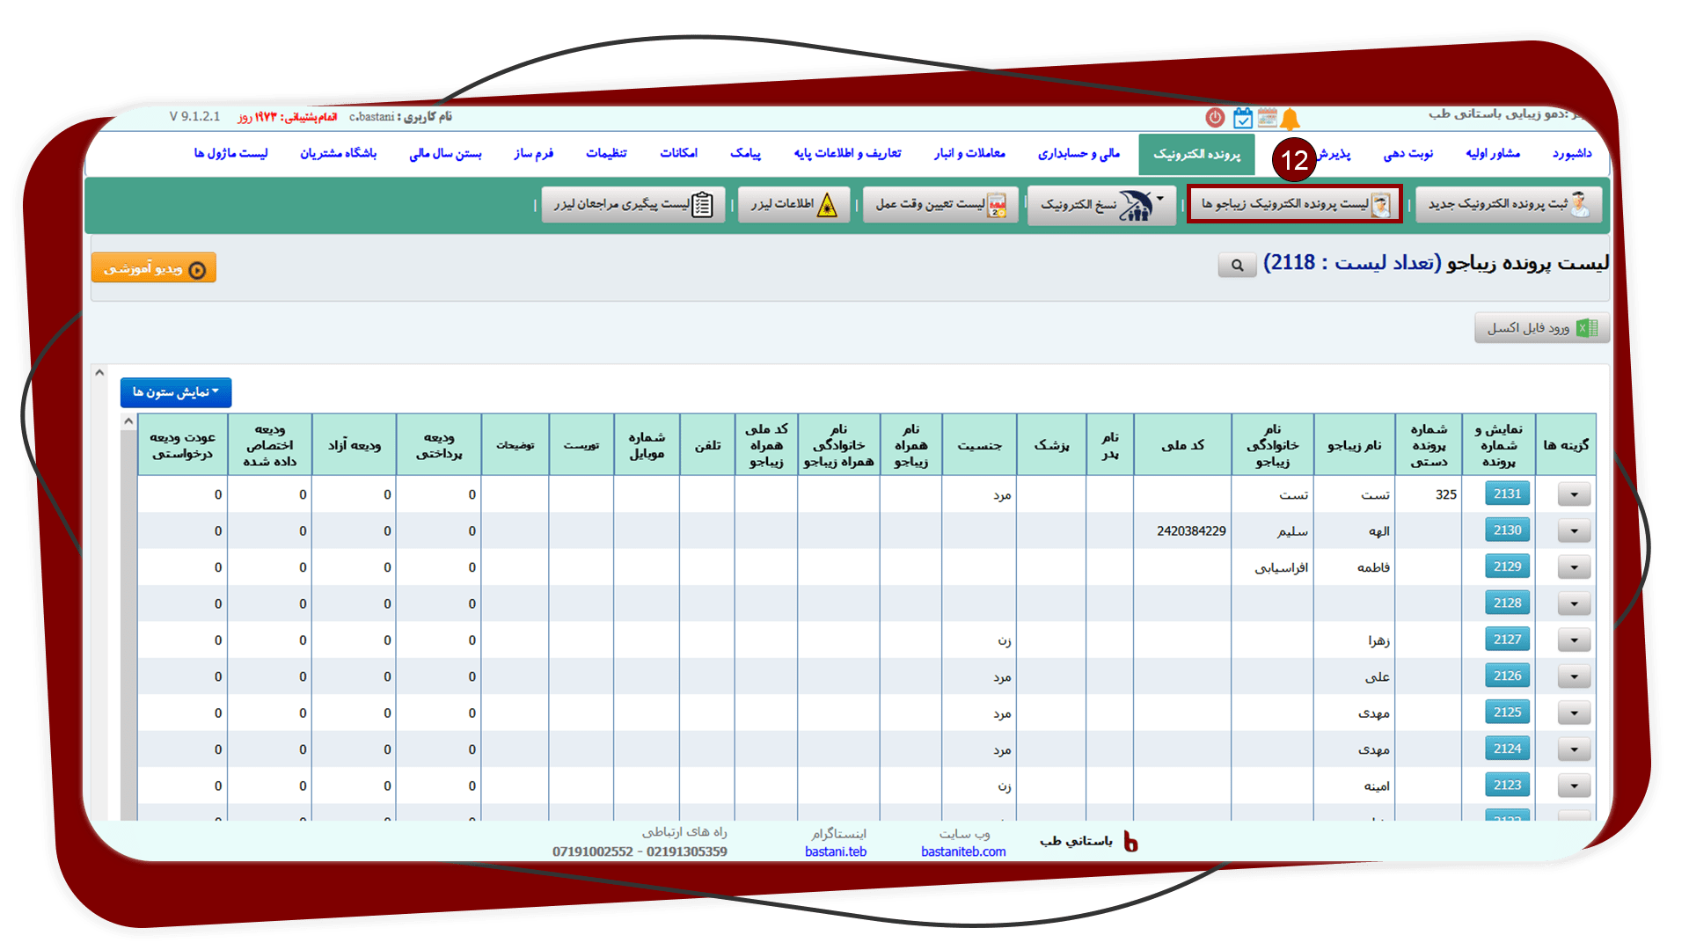This screenshot has width=1689, height=950.
Task: Open اطلاعات لیزر with laser warning icon
Action: tap(793, 205)
